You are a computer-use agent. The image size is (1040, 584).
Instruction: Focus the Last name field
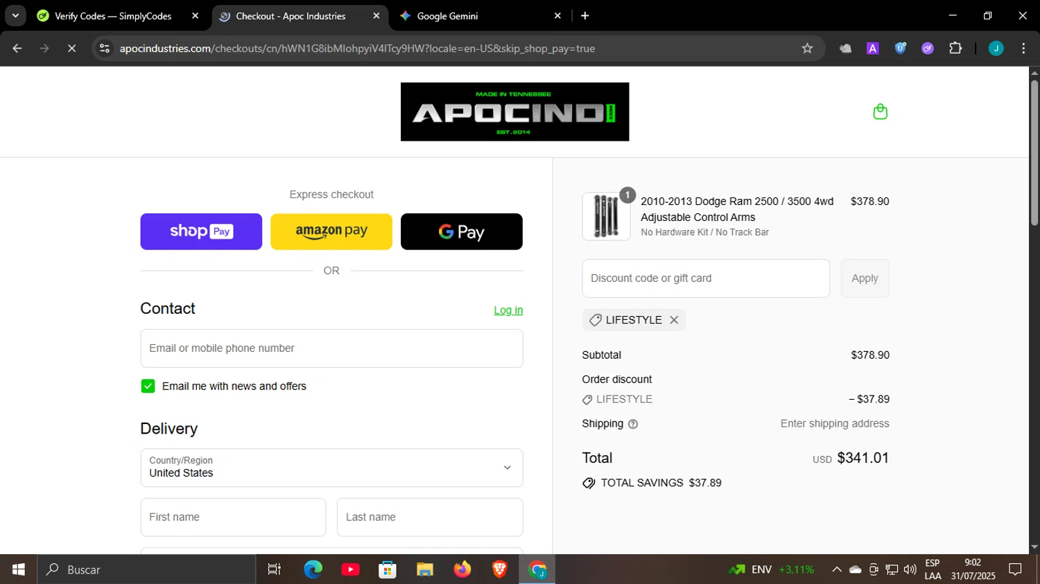click(x=430, y=517)
